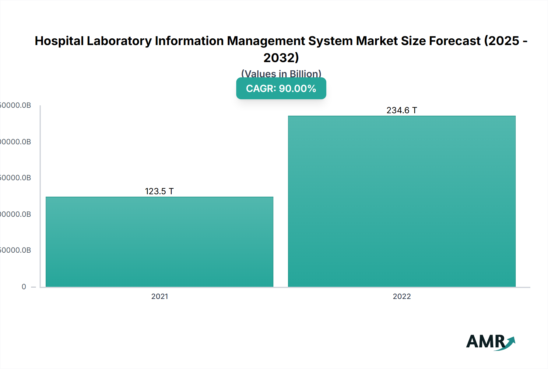
Task: Click the 123.5 T data label
Action: 159,192
